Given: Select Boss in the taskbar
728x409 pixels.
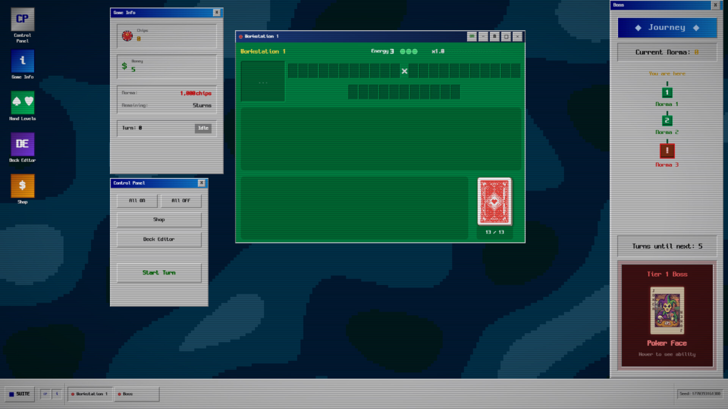Looking at the screenshot, I should click(128, 394).
